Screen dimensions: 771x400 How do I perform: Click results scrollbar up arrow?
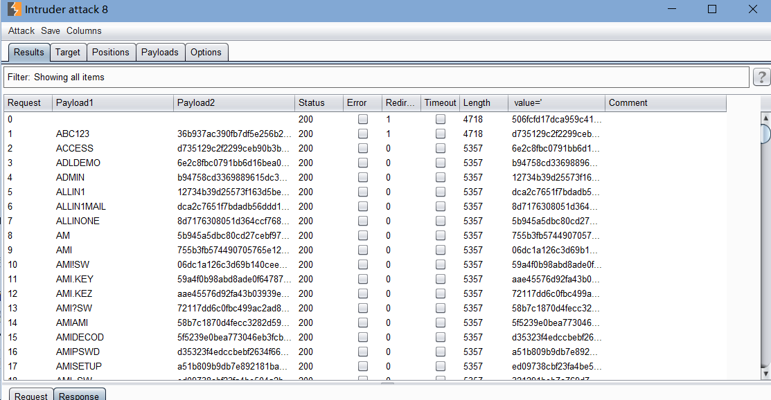(x=765, y=118)
